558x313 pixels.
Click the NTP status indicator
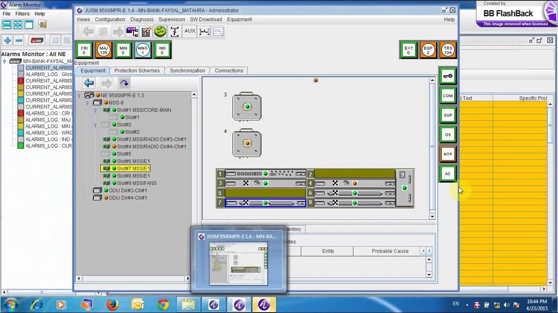pyautogui.click(x=448, y=154)
